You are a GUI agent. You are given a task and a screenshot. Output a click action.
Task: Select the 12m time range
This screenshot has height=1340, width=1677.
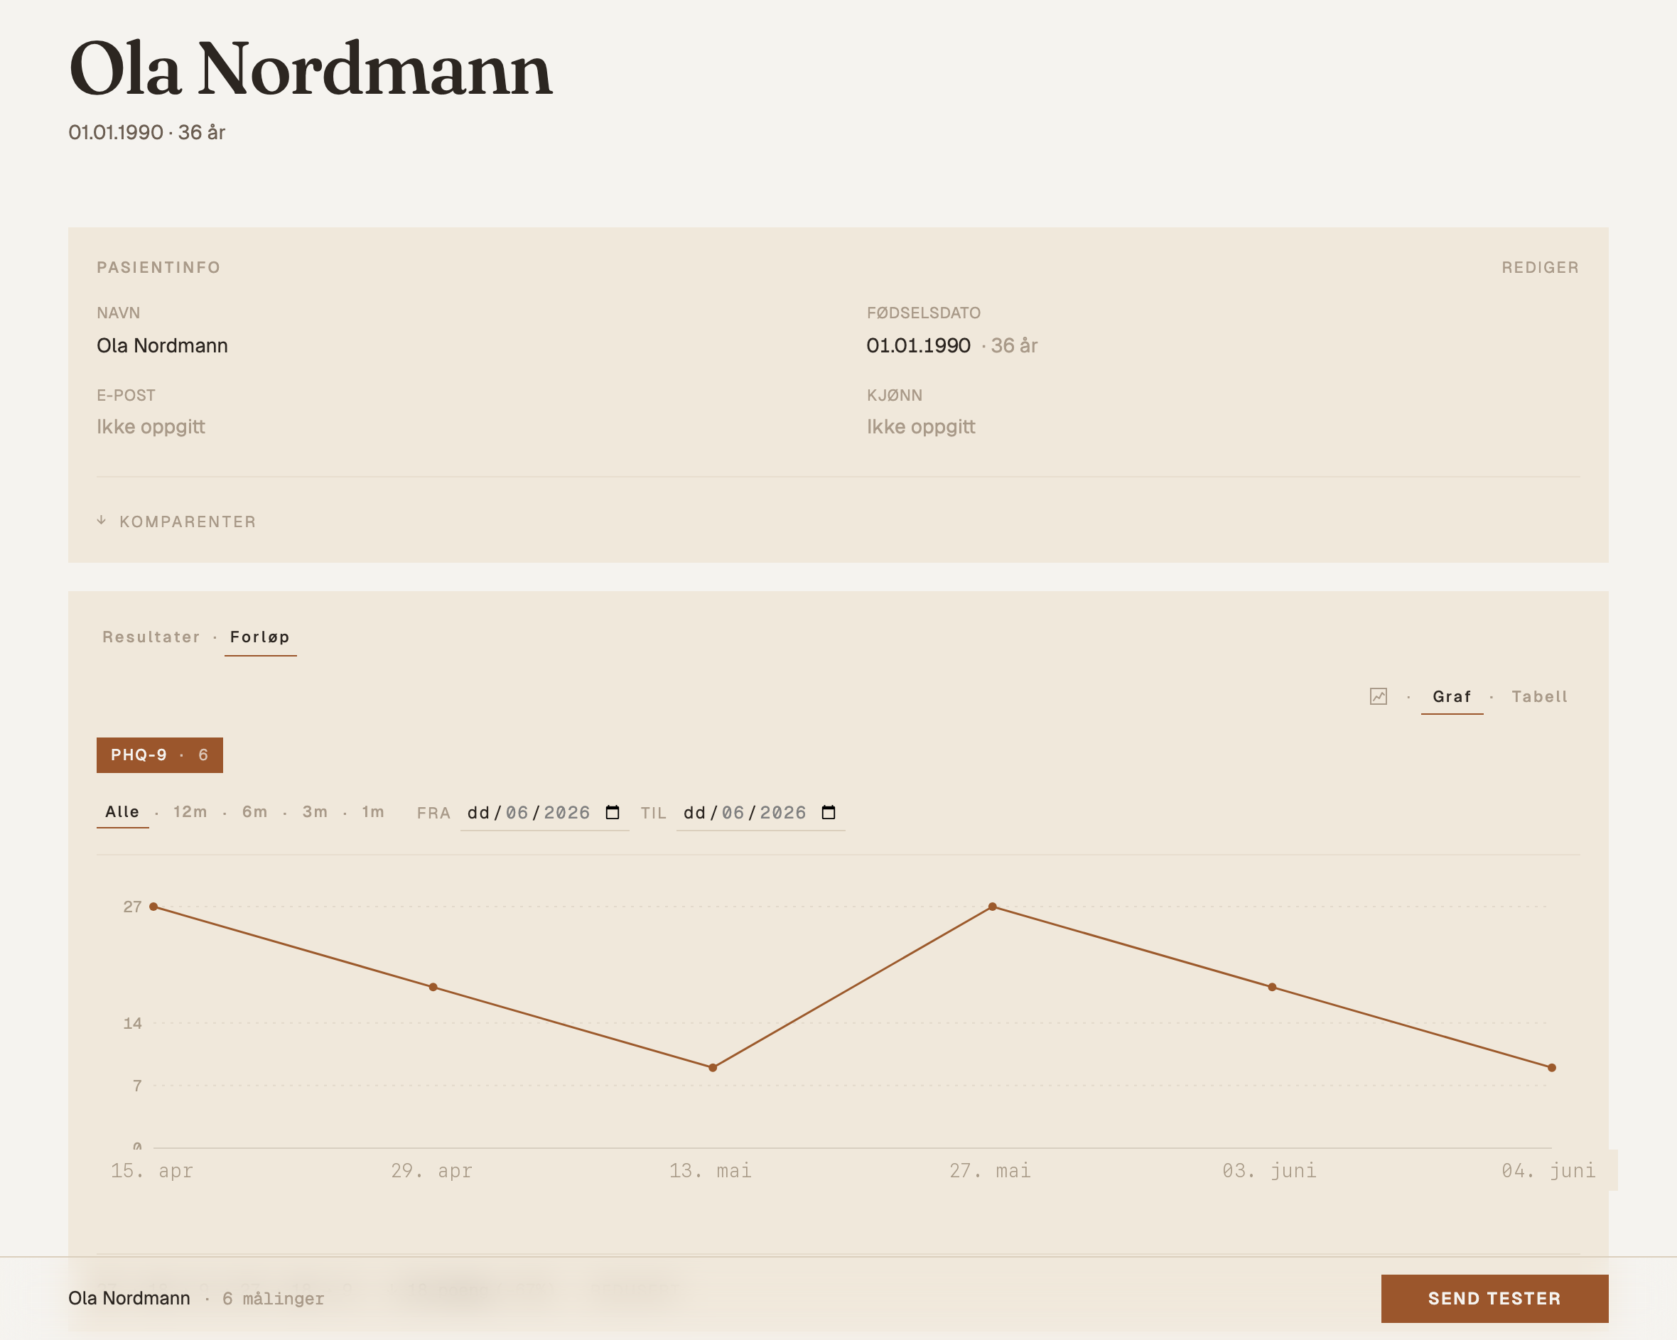click(x=190, y=812)
